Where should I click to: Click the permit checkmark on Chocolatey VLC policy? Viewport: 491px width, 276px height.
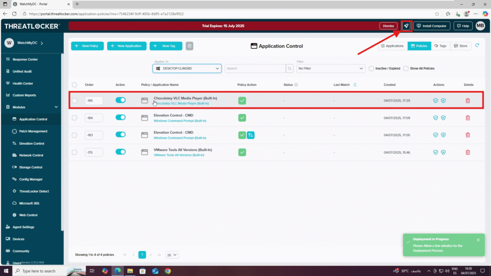point(242,101)
